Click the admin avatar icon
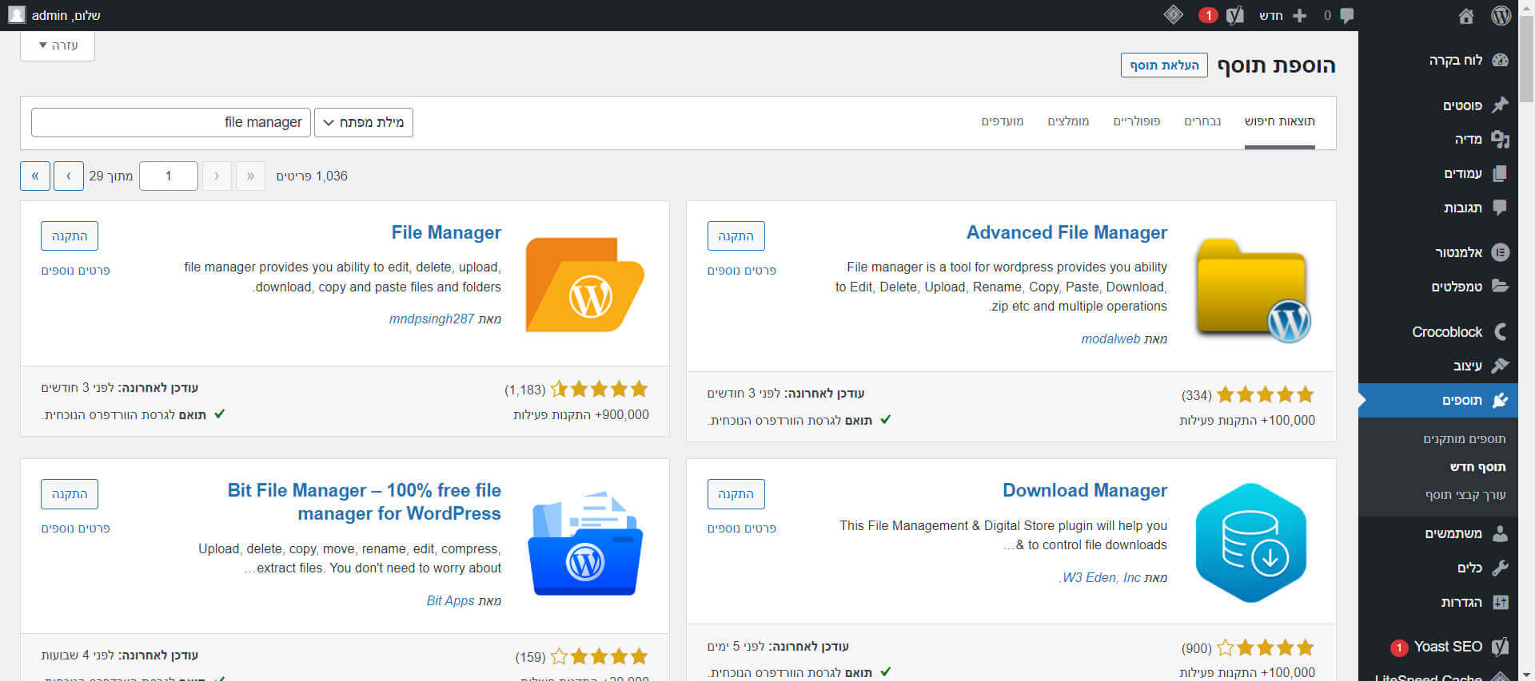Image resolution: width=1535 pixels, height=681 pixels. 17,15
